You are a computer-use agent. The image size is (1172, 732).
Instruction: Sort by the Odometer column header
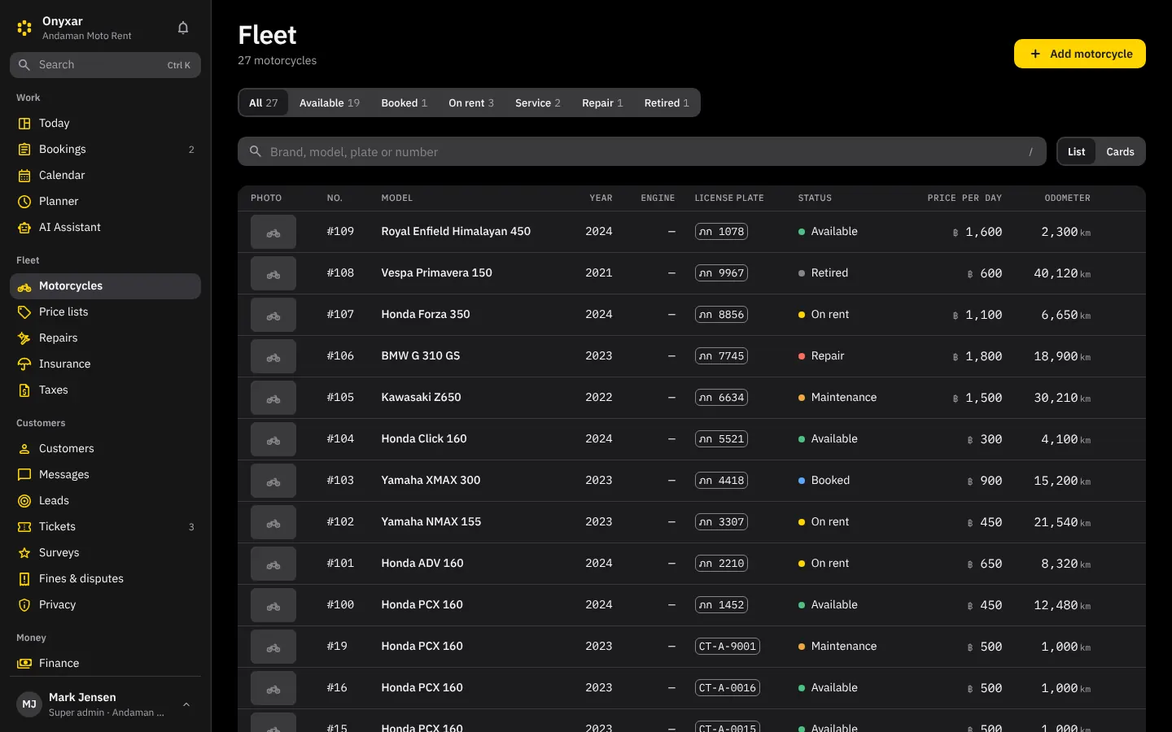point(1067,198)
